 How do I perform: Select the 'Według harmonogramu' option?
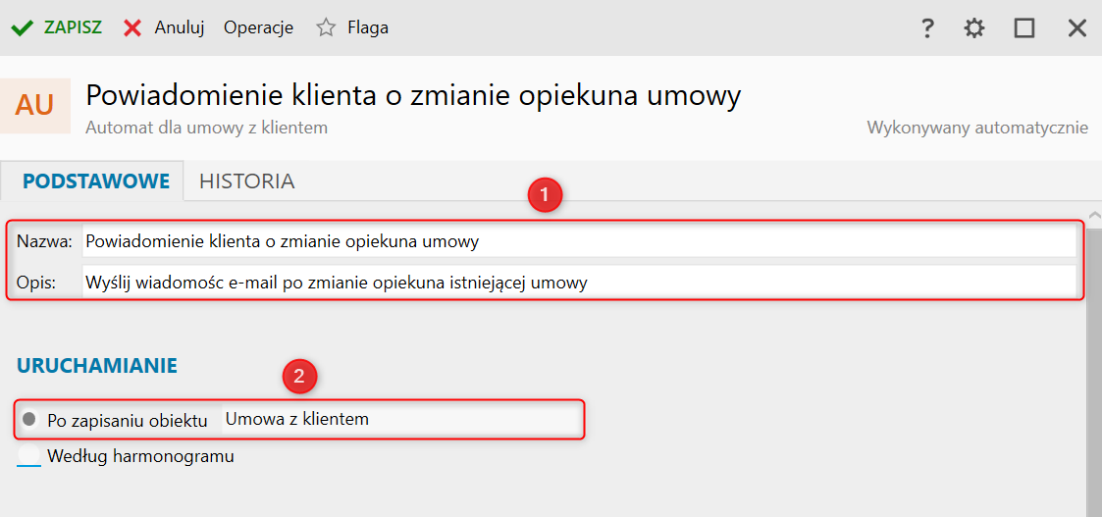29,456
